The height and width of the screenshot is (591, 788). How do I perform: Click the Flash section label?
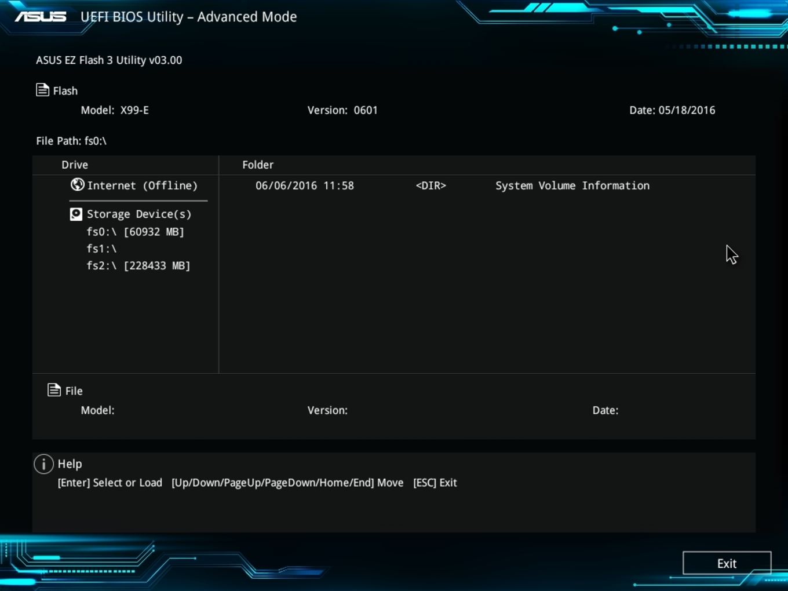pos(65,91)
